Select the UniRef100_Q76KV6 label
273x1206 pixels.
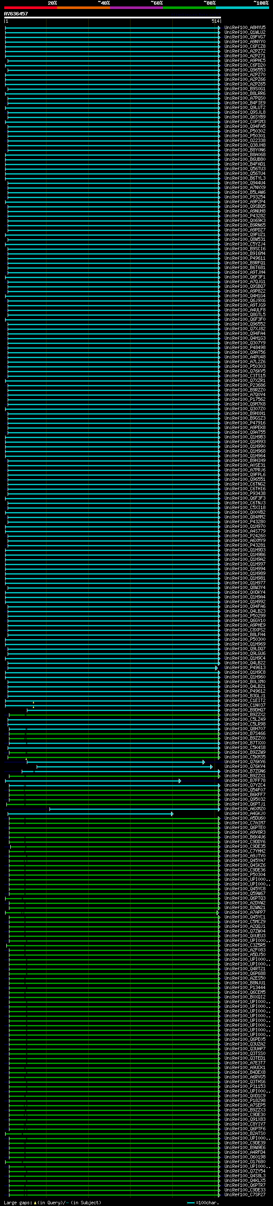pyautogui.click(x=244, y=762)
